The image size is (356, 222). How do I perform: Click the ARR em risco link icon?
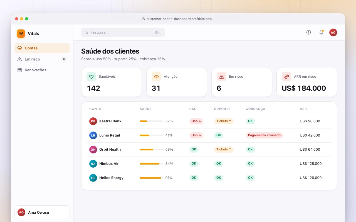[x=286, y=77]
